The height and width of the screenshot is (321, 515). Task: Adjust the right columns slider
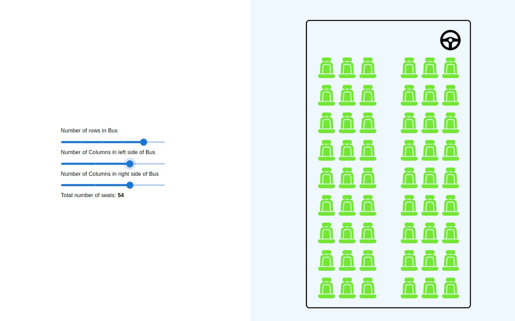[130, 185]
